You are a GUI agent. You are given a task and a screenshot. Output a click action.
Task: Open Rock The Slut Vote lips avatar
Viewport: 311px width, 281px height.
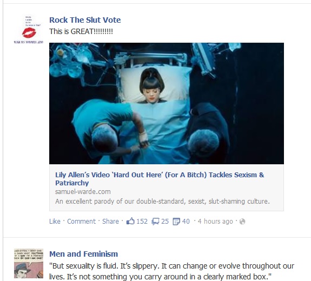[29, 29]
